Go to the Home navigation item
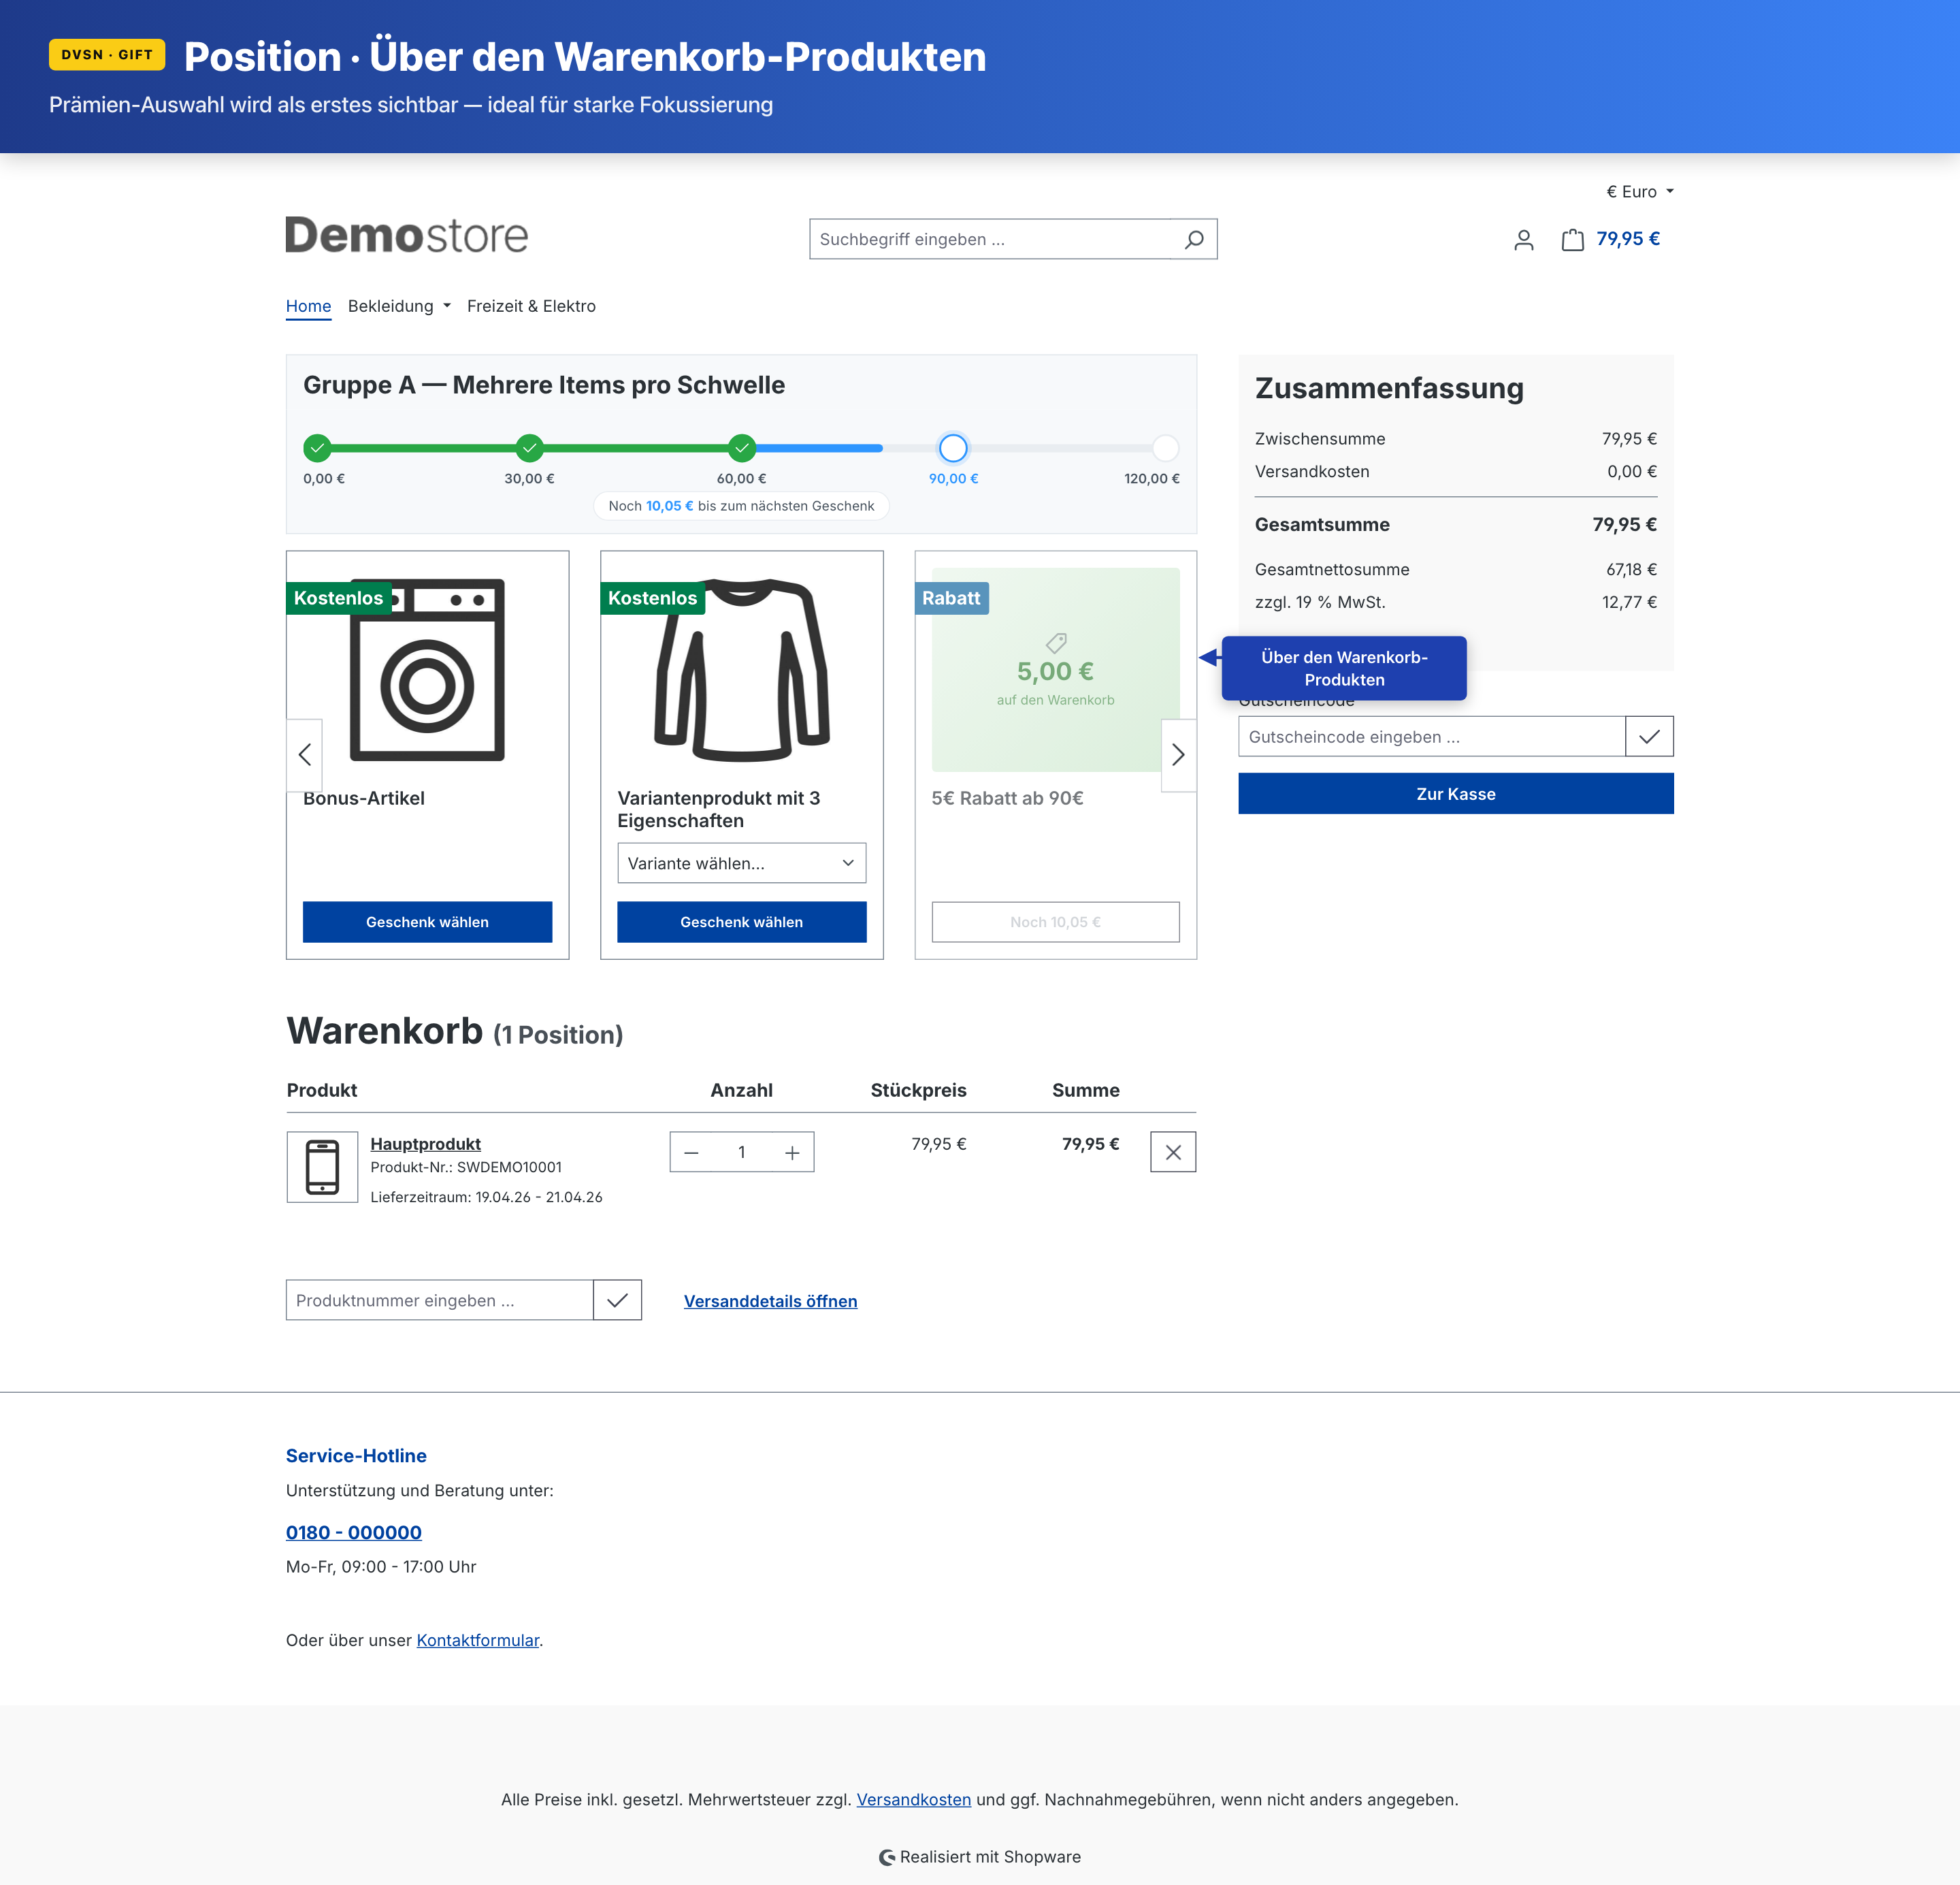Image resolution: width=1960 pixels, height=1885 pixels. (x=308, y=306)
